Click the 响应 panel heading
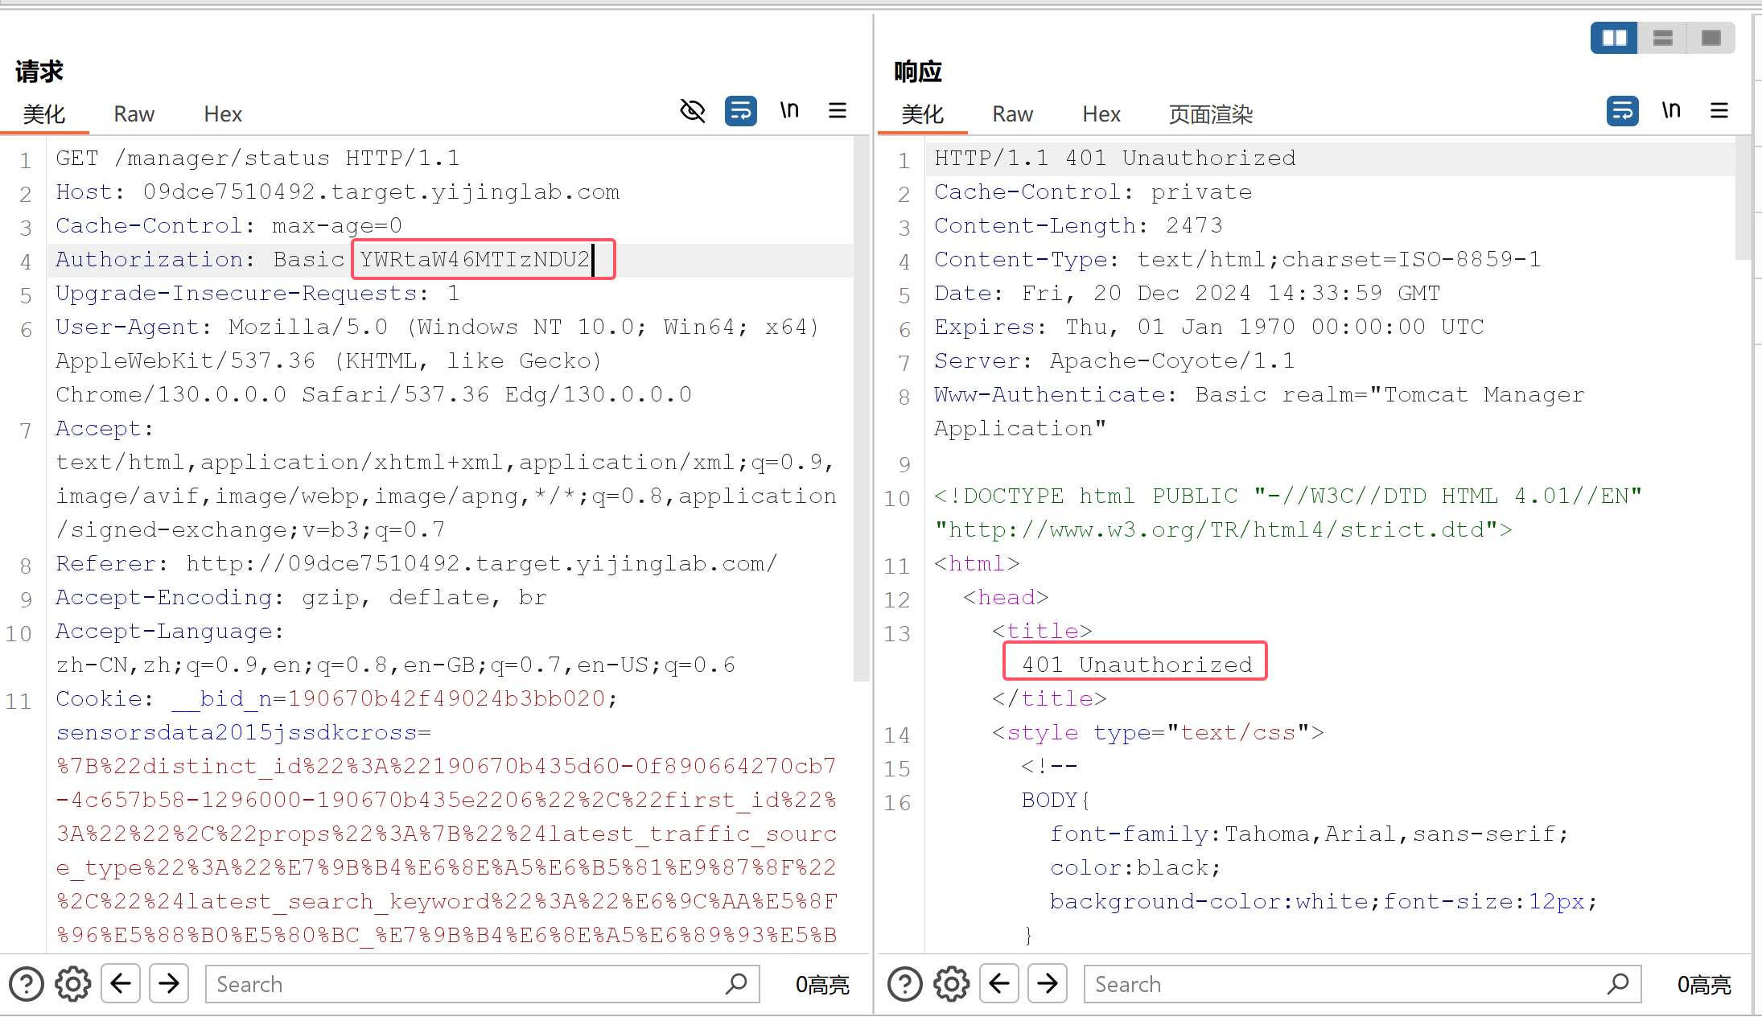The width and height of the screenshot is (1762, 1017). click(918, 72)
